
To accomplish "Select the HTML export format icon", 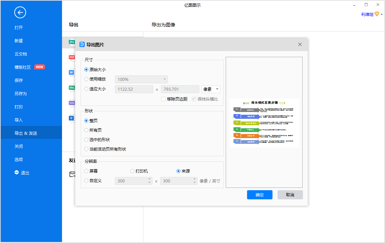I will pyautogui.click(x=72, y=88).
